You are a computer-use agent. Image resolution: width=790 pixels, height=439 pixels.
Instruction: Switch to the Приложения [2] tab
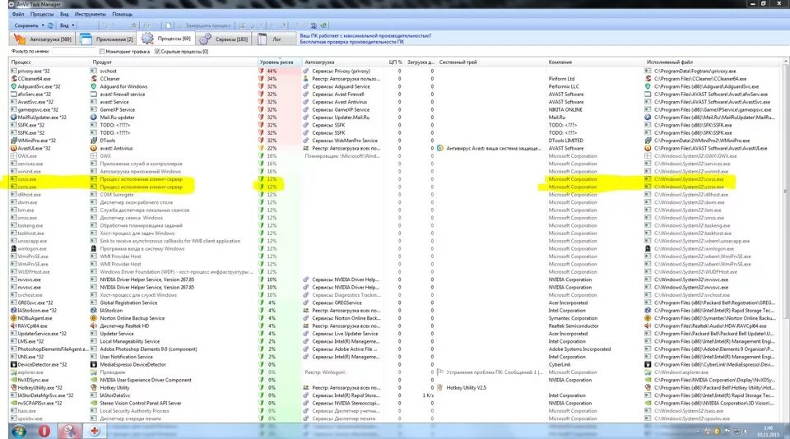click(106, 39)
